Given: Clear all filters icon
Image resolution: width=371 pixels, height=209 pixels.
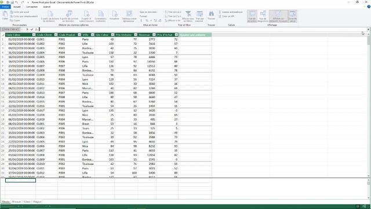Looking at the screenshot, I should tap(188, 16).
